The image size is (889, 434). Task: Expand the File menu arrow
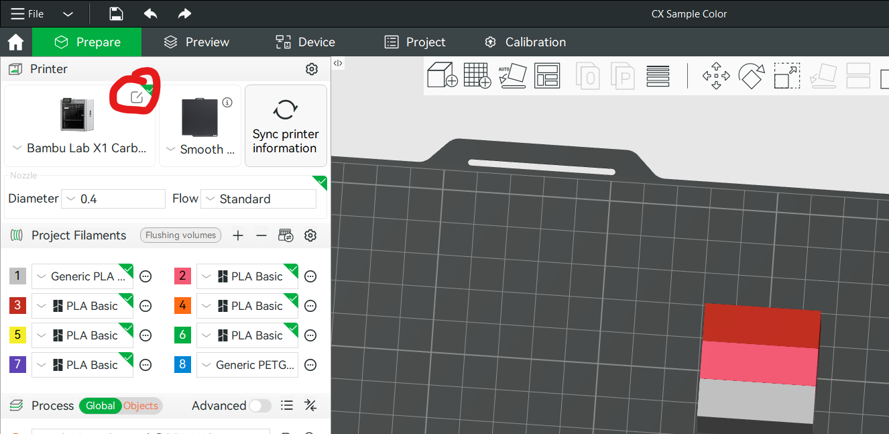tap(68, 14)
